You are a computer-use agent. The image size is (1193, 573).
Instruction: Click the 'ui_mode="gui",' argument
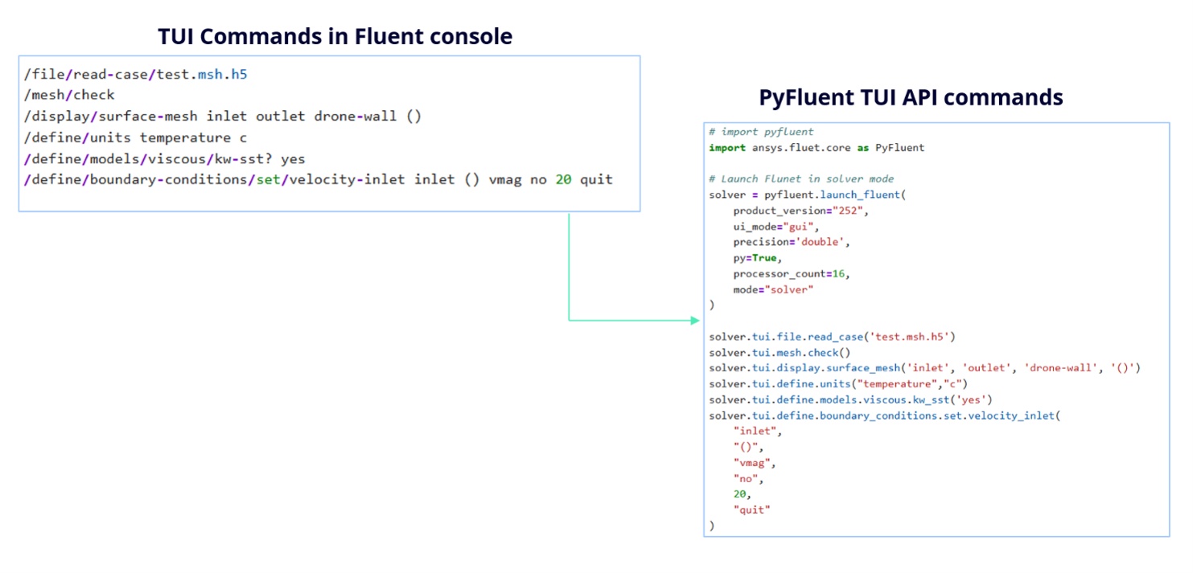[776, 227]
